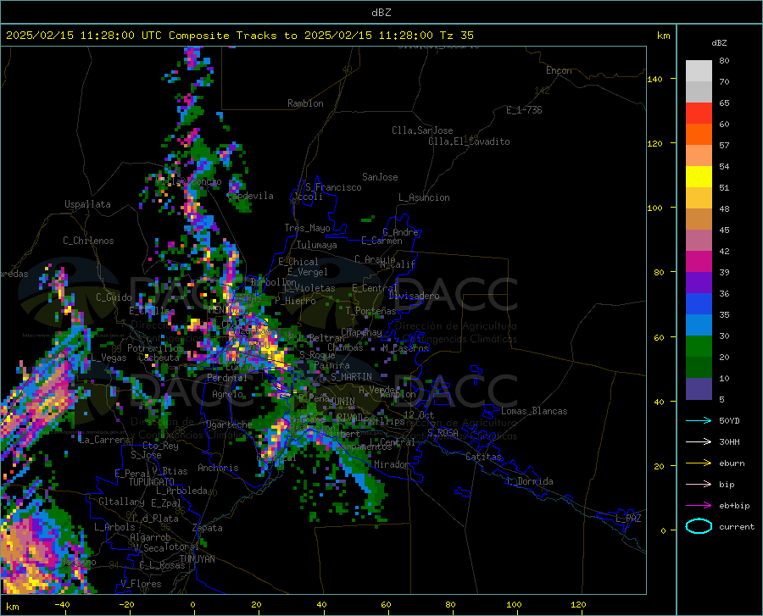Click the 'Tres_Mayo' map label
The width and height of the screenshot is (763, 616).
coord(307,228)
